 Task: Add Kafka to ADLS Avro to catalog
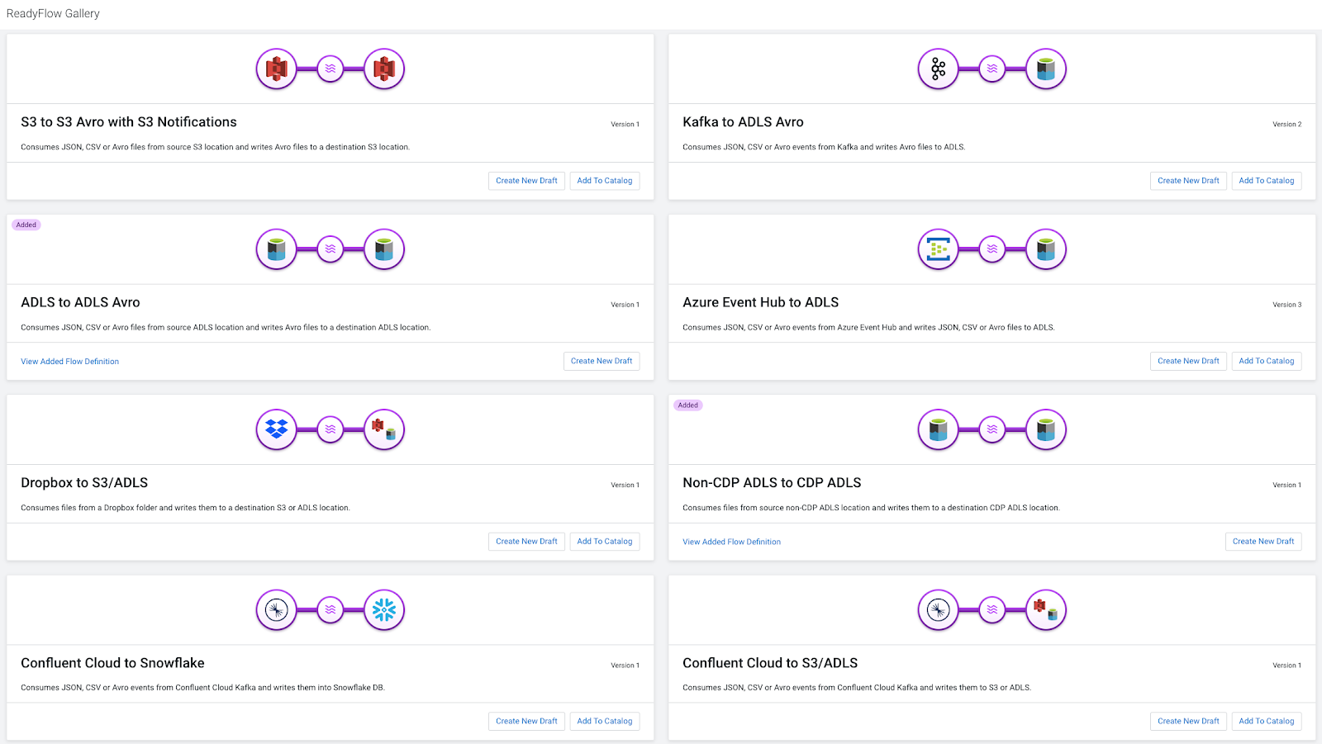(x=1267, y=181)
